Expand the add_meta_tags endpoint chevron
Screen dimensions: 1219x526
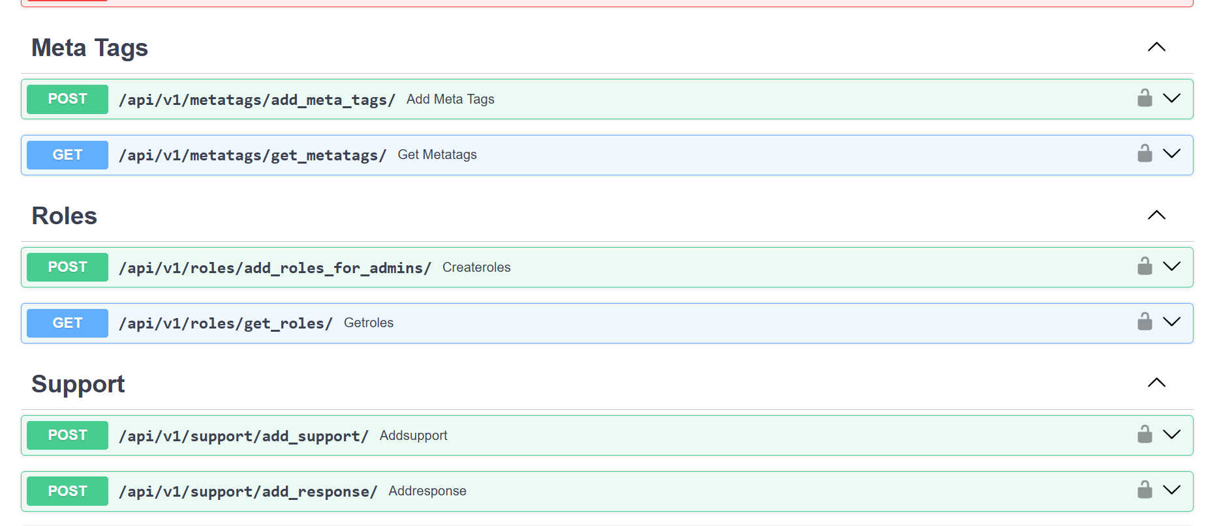pyautogui.click(x=1171, y=98)
